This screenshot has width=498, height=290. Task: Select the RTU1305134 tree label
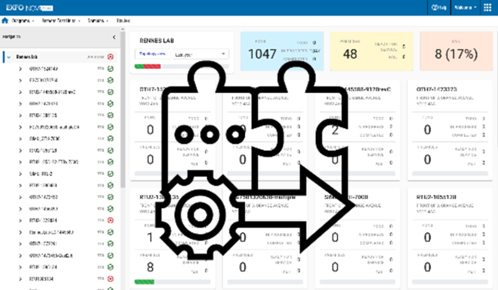(x=41, y=279)
